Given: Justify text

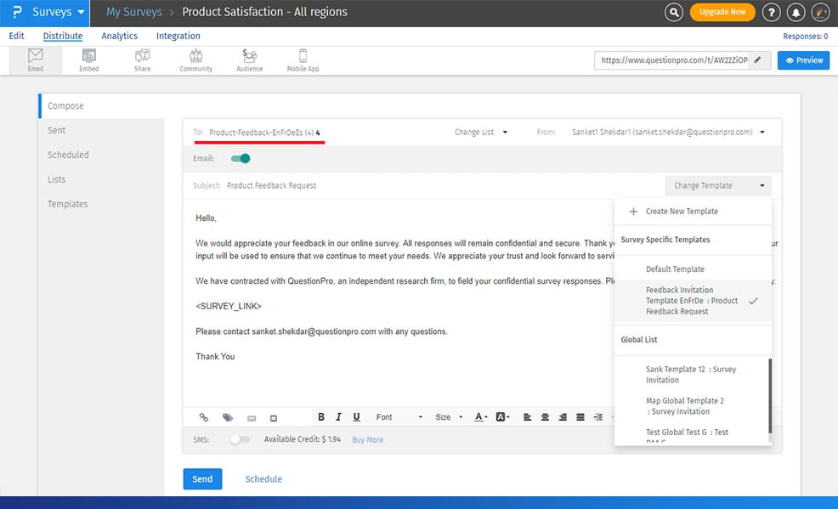Looking at the screenshot, I should click(580, 417).
